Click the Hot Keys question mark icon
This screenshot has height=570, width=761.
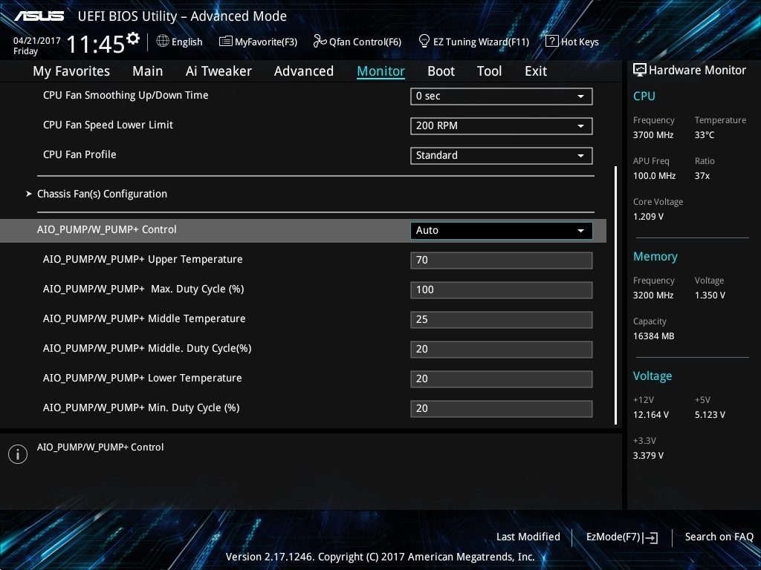pyautogui.click(x=552, y=42)
